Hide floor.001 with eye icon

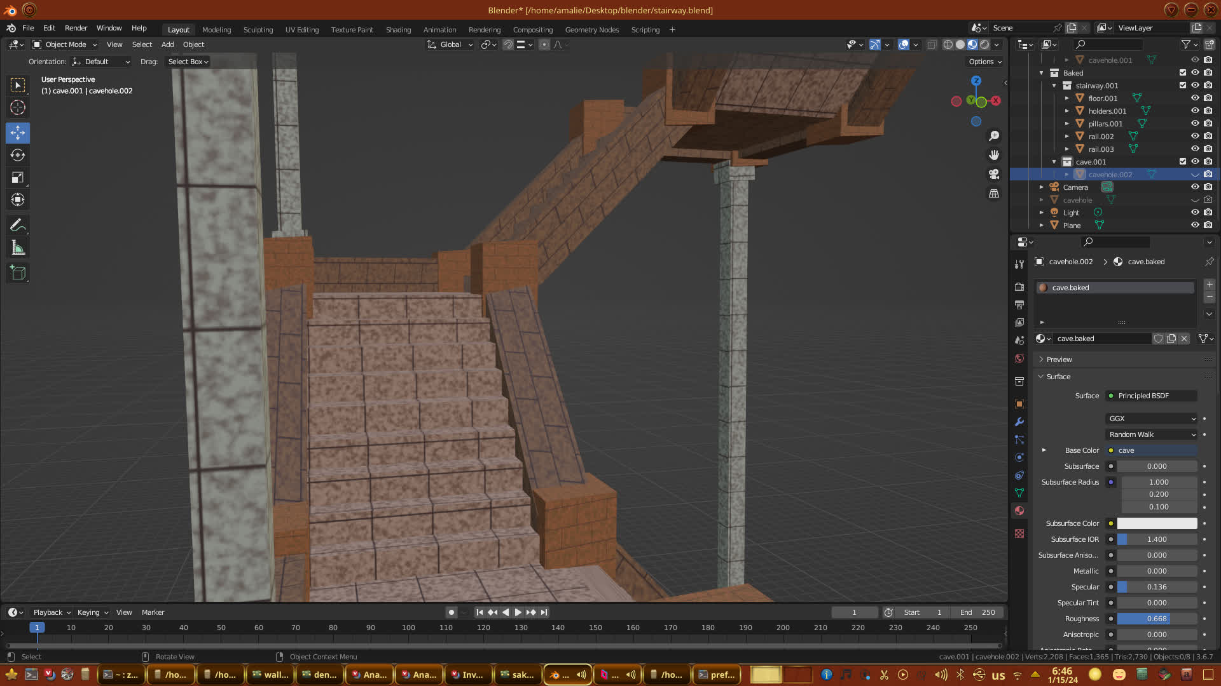pos(1195,98)
